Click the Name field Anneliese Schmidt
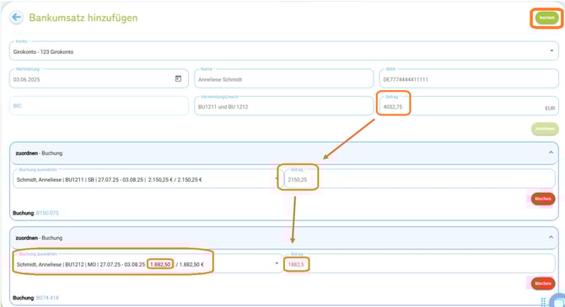 (x=284, y=79)
